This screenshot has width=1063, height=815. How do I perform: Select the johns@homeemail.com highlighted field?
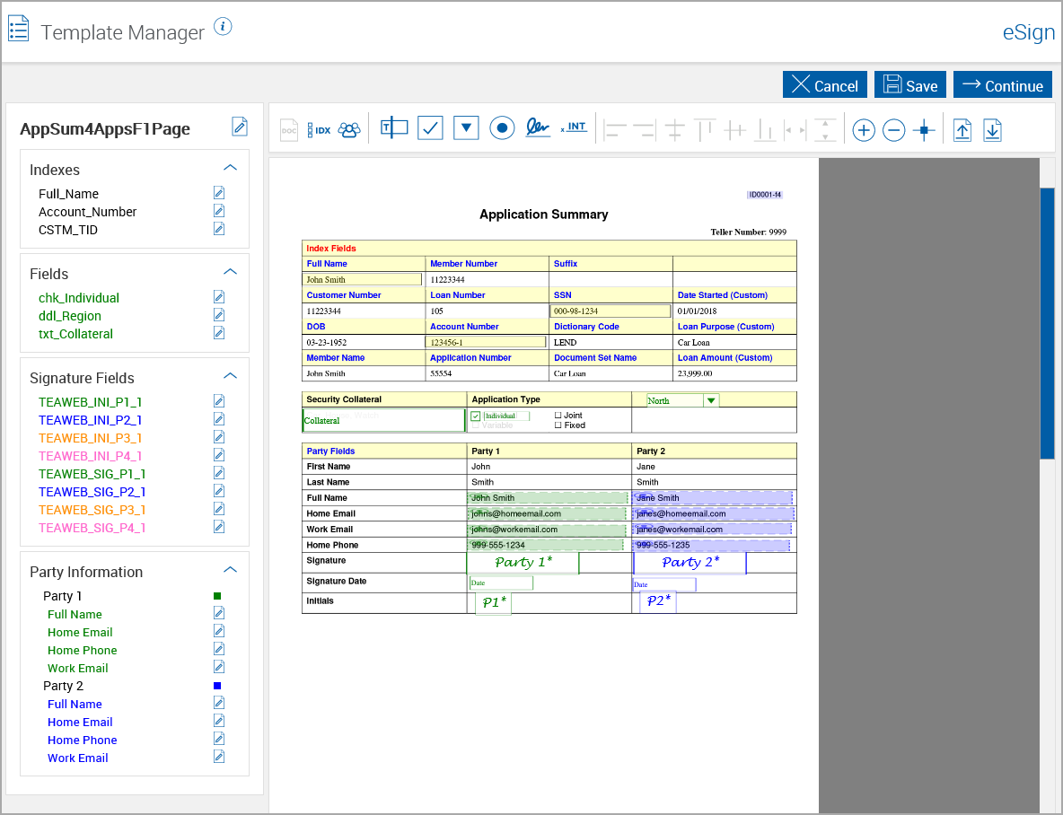click(x=547, y=513)
